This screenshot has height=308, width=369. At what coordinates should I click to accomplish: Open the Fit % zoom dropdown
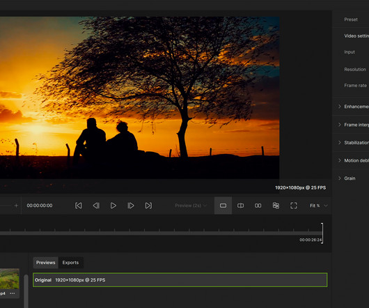click(319, 206)
